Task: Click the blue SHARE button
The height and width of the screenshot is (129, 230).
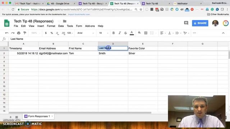Action: coord(200,23)
